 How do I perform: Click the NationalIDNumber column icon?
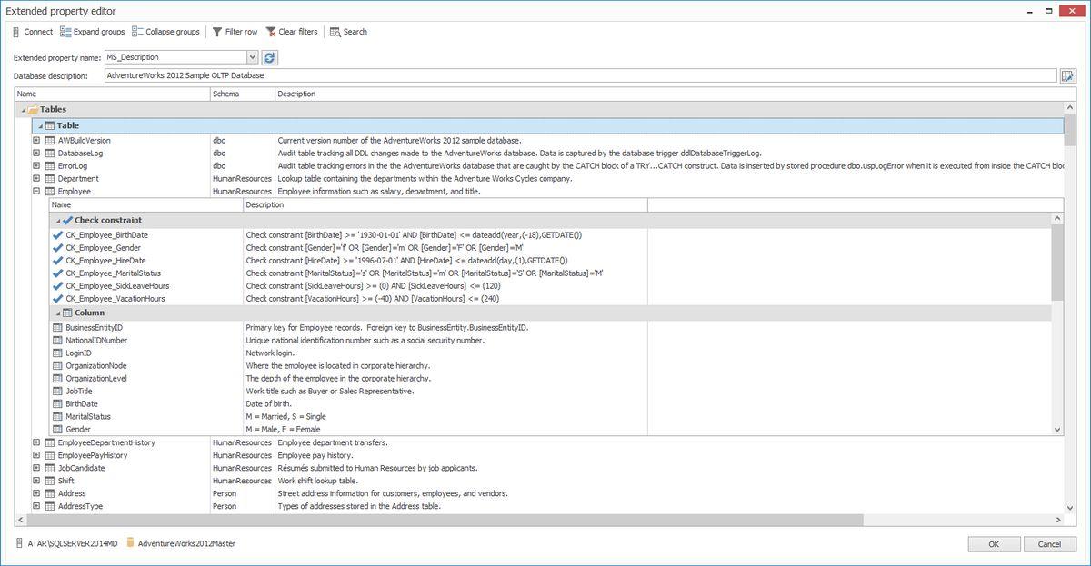tap(58, 341)
